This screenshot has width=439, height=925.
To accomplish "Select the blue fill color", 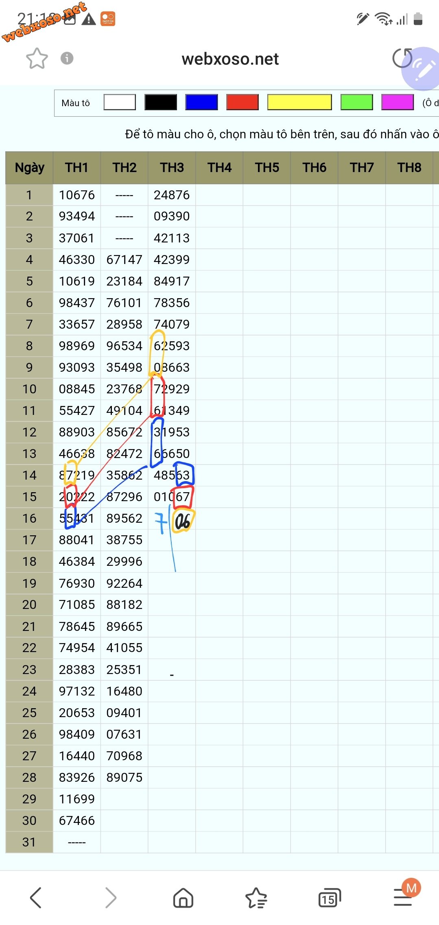I will tap(201, 102).
